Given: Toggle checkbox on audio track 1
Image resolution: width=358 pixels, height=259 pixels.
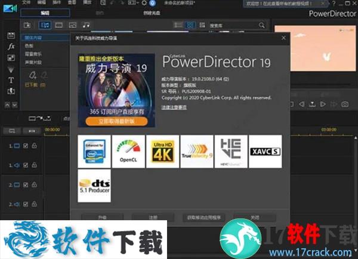Looking at the screenshot, I should click(x=26, y=165).
